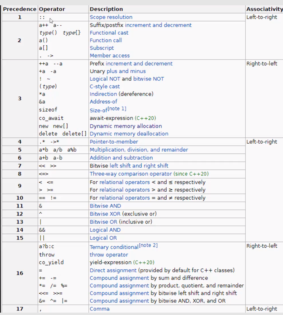Screen dimensions: 283x315
Task: Open Compound assignment link for product, quotient, remainder
Action: [x=119, y=286]
